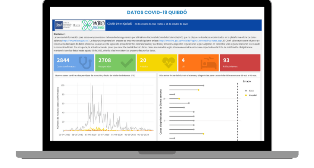This screenshot has height=168, width=314.
Task: Click the dashed vertical line in diagnosis chart
Action: (237, 112)
